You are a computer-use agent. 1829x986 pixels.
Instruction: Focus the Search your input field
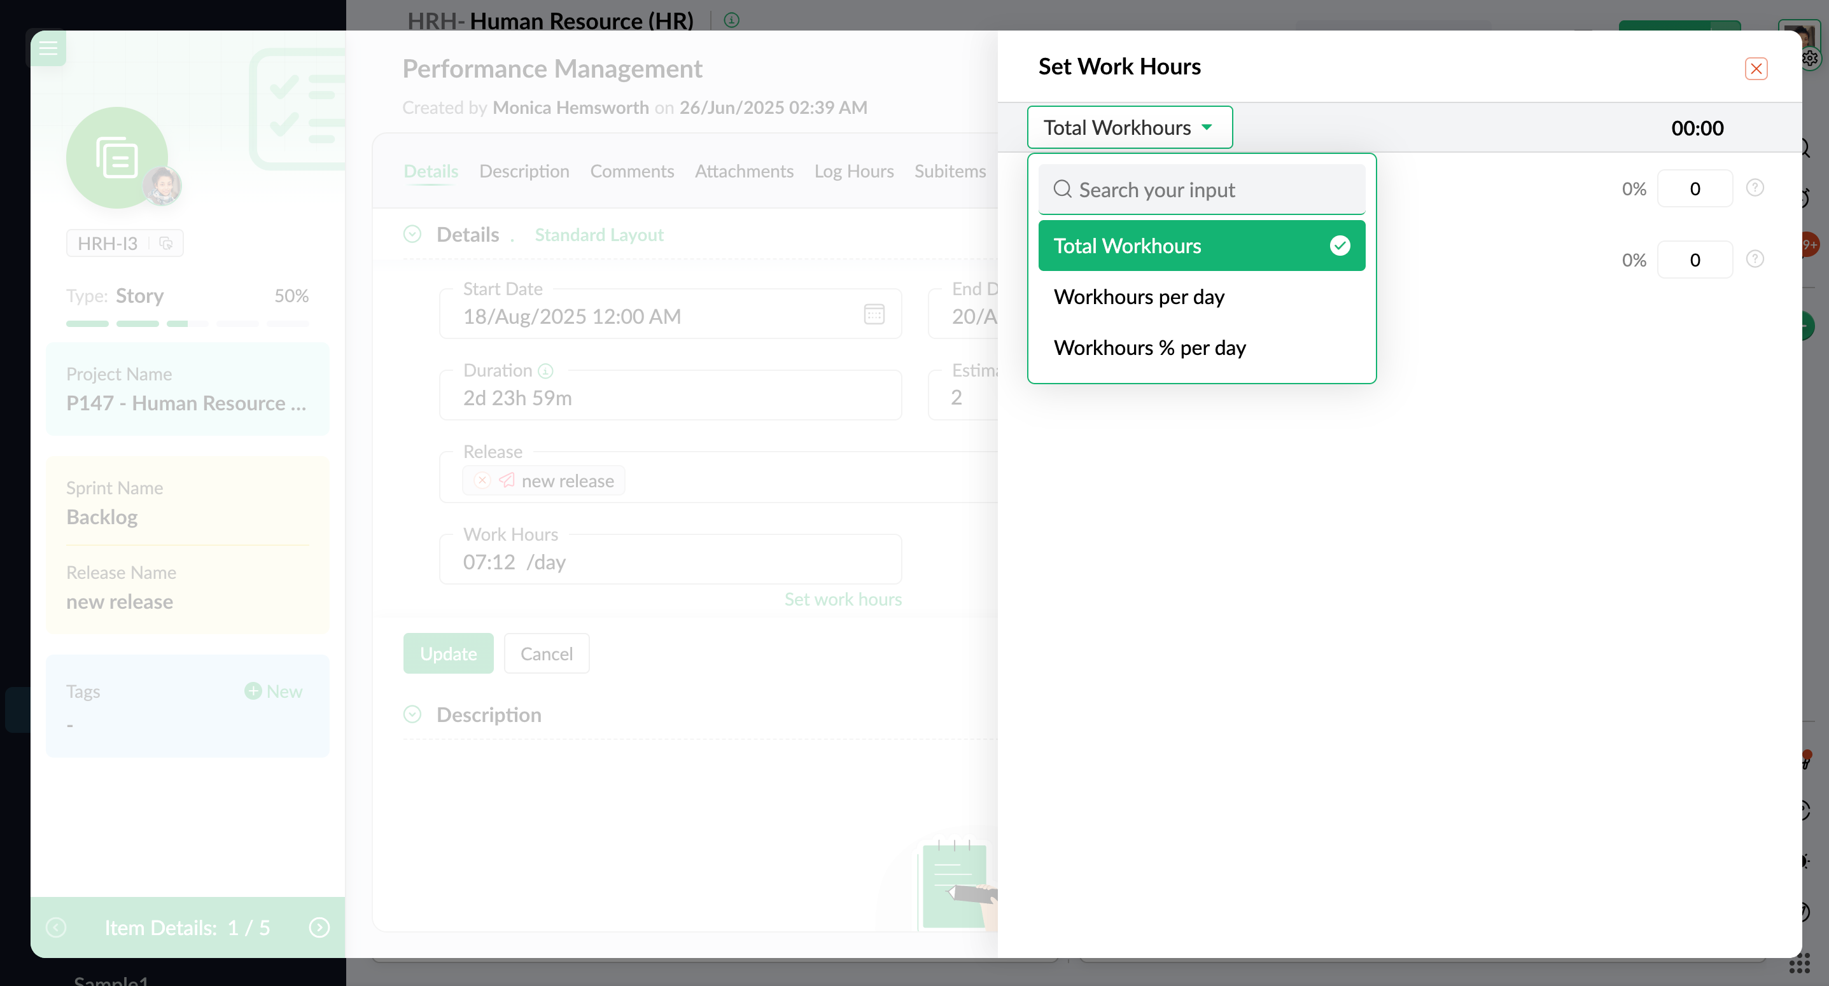click(1201, 190)
